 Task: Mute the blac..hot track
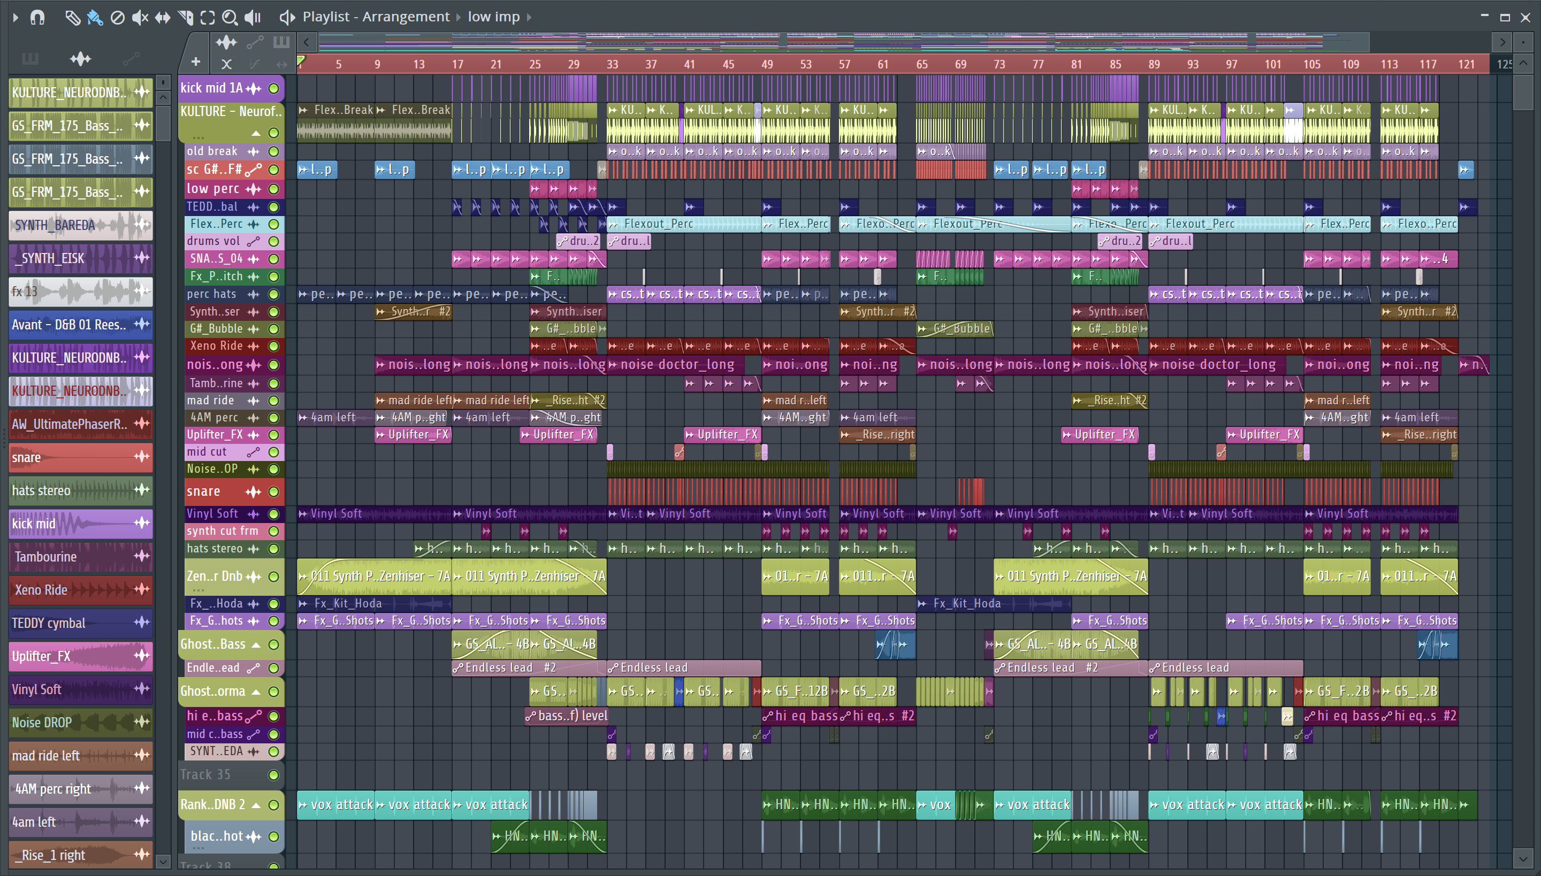coord(274,836)
